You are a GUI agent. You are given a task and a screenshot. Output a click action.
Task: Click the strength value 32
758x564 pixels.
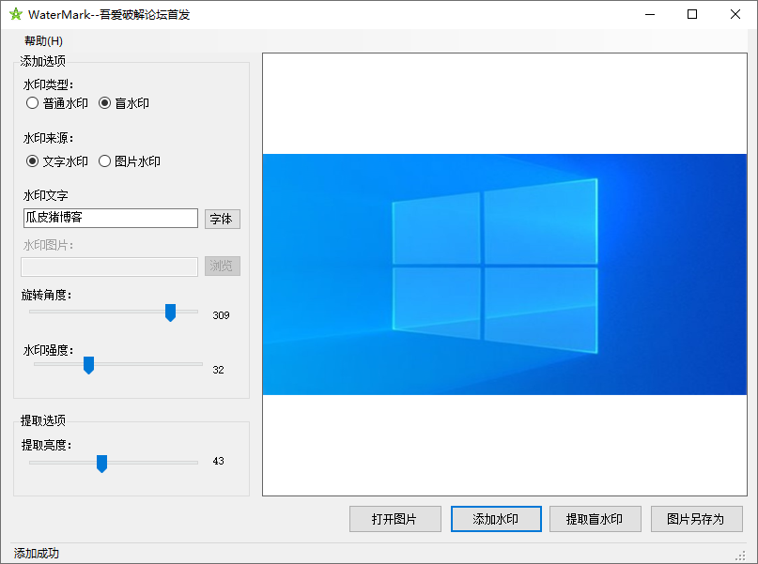pyautogui.click(x=218, y=370)
